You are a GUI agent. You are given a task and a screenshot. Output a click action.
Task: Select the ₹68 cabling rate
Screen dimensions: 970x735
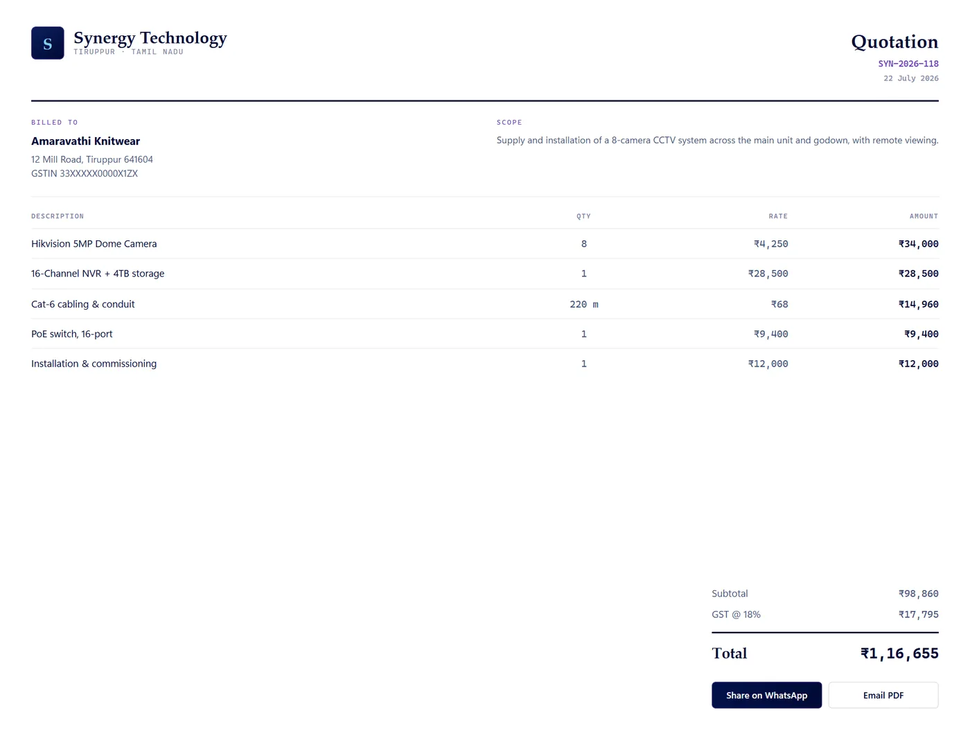click(x=779, y=304)
